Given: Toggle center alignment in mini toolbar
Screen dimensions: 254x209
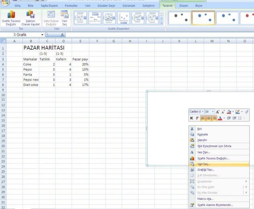Looking at the screenshot, I should [209, 118].
